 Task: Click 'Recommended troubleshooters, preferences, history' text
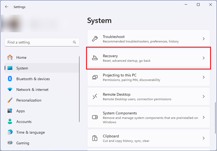141,41
